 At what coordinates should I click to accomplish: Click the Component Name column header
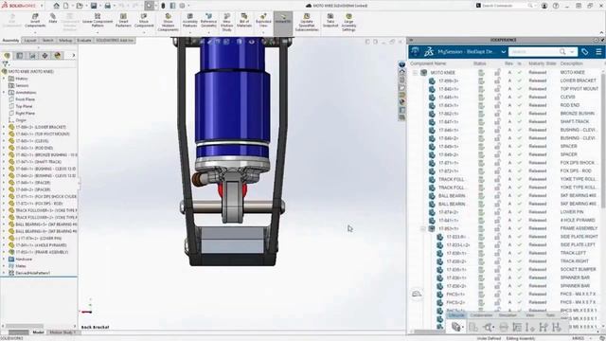click(428, 63)
